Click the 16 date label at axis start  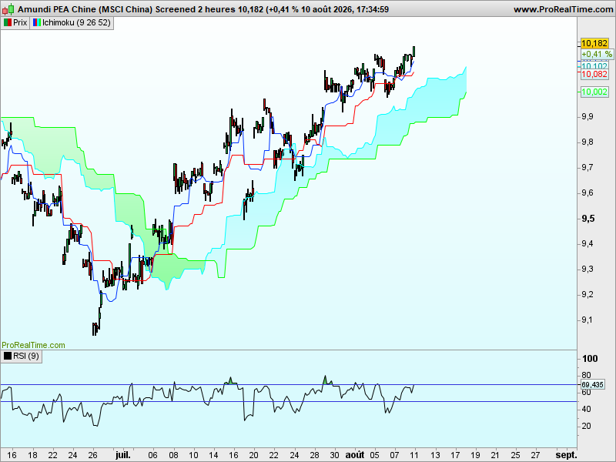click(12, 455)
